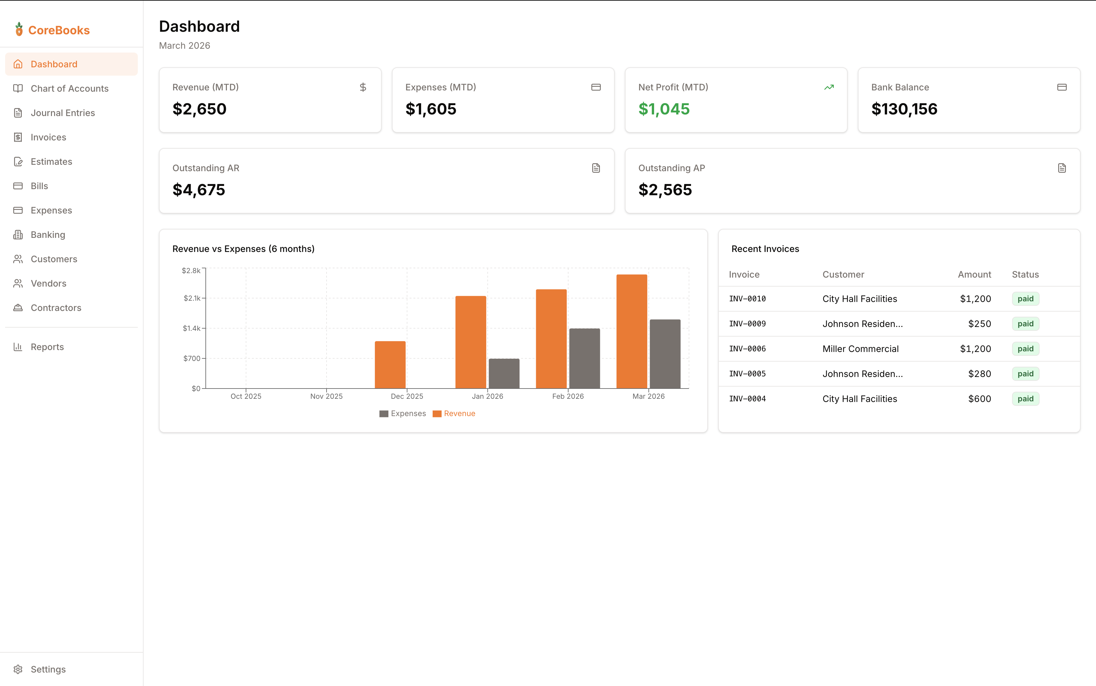Hide the Expenses series via chart legend
The width and height of the screenshot is (1096, 686).
(402, 413)
